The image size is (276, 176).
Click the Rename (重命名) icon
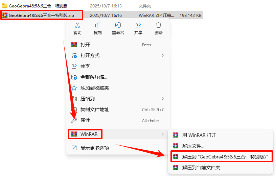(118, 25)
